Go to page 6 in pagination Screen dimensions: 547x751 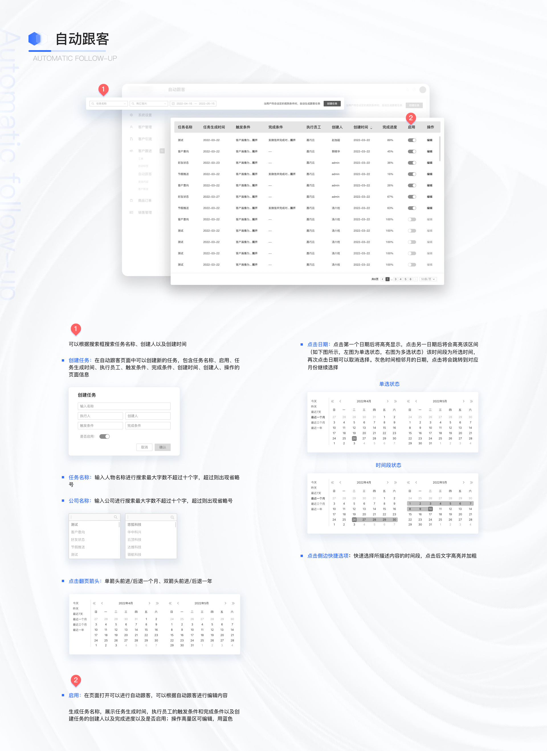(410, 279)
